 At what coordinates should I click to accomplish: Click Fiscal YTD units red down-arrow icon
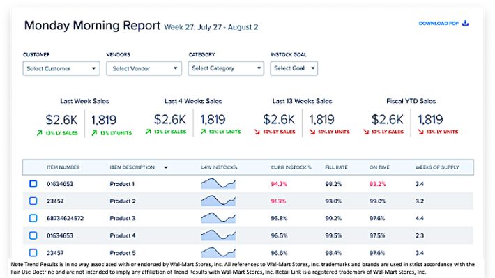(x=420, y=132)
